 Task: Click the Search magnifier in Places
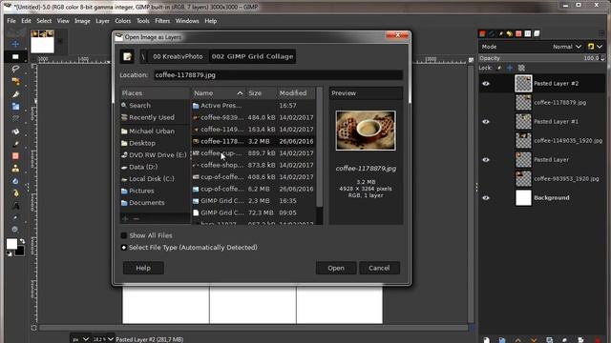(124, 105)
